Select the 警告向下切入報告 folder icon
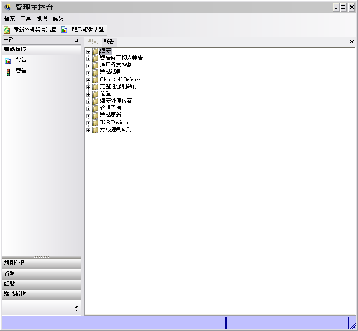The height and width of the screenshot is (331, 358). coord(95,59)
